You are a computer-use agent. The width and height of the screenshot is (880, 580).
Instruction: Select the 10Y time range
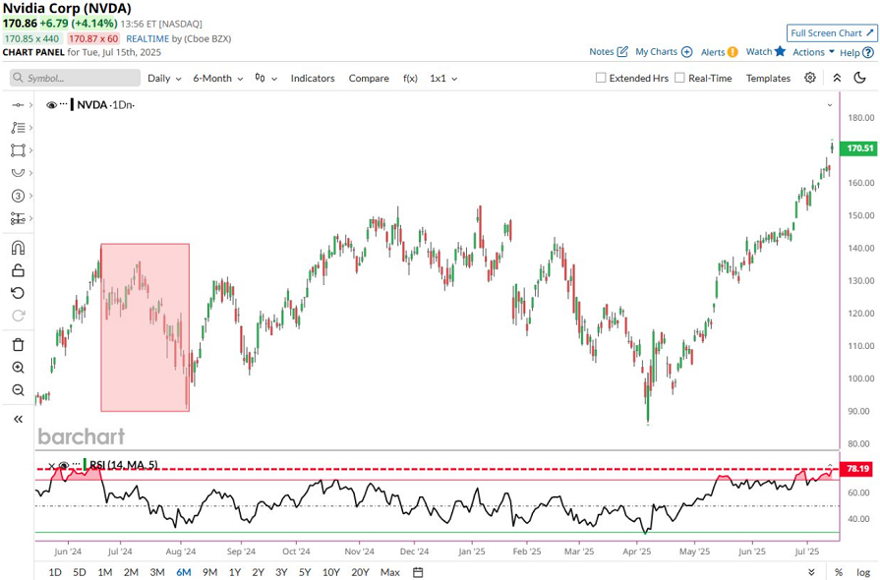pos(331,572)
